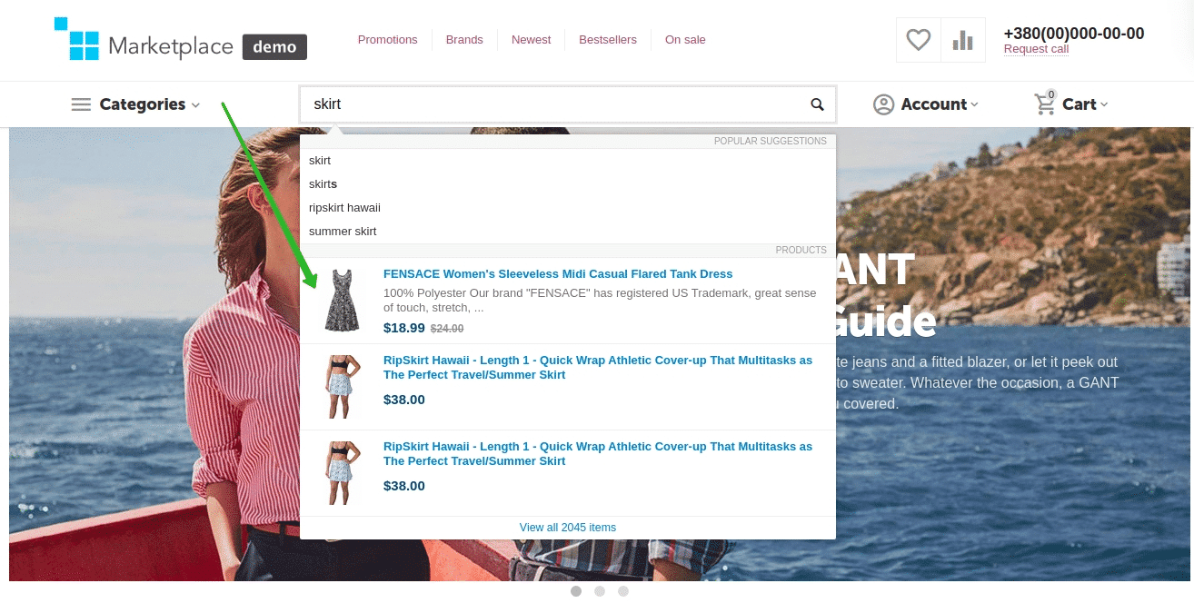1194x603 pixels.
Task: Click the search magnifier icon
Action: 817,104
